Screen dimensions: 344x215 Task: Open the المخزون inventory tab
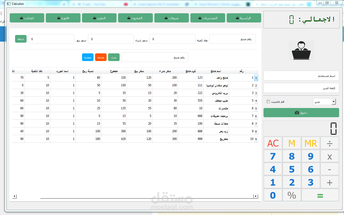pos(135,18)
